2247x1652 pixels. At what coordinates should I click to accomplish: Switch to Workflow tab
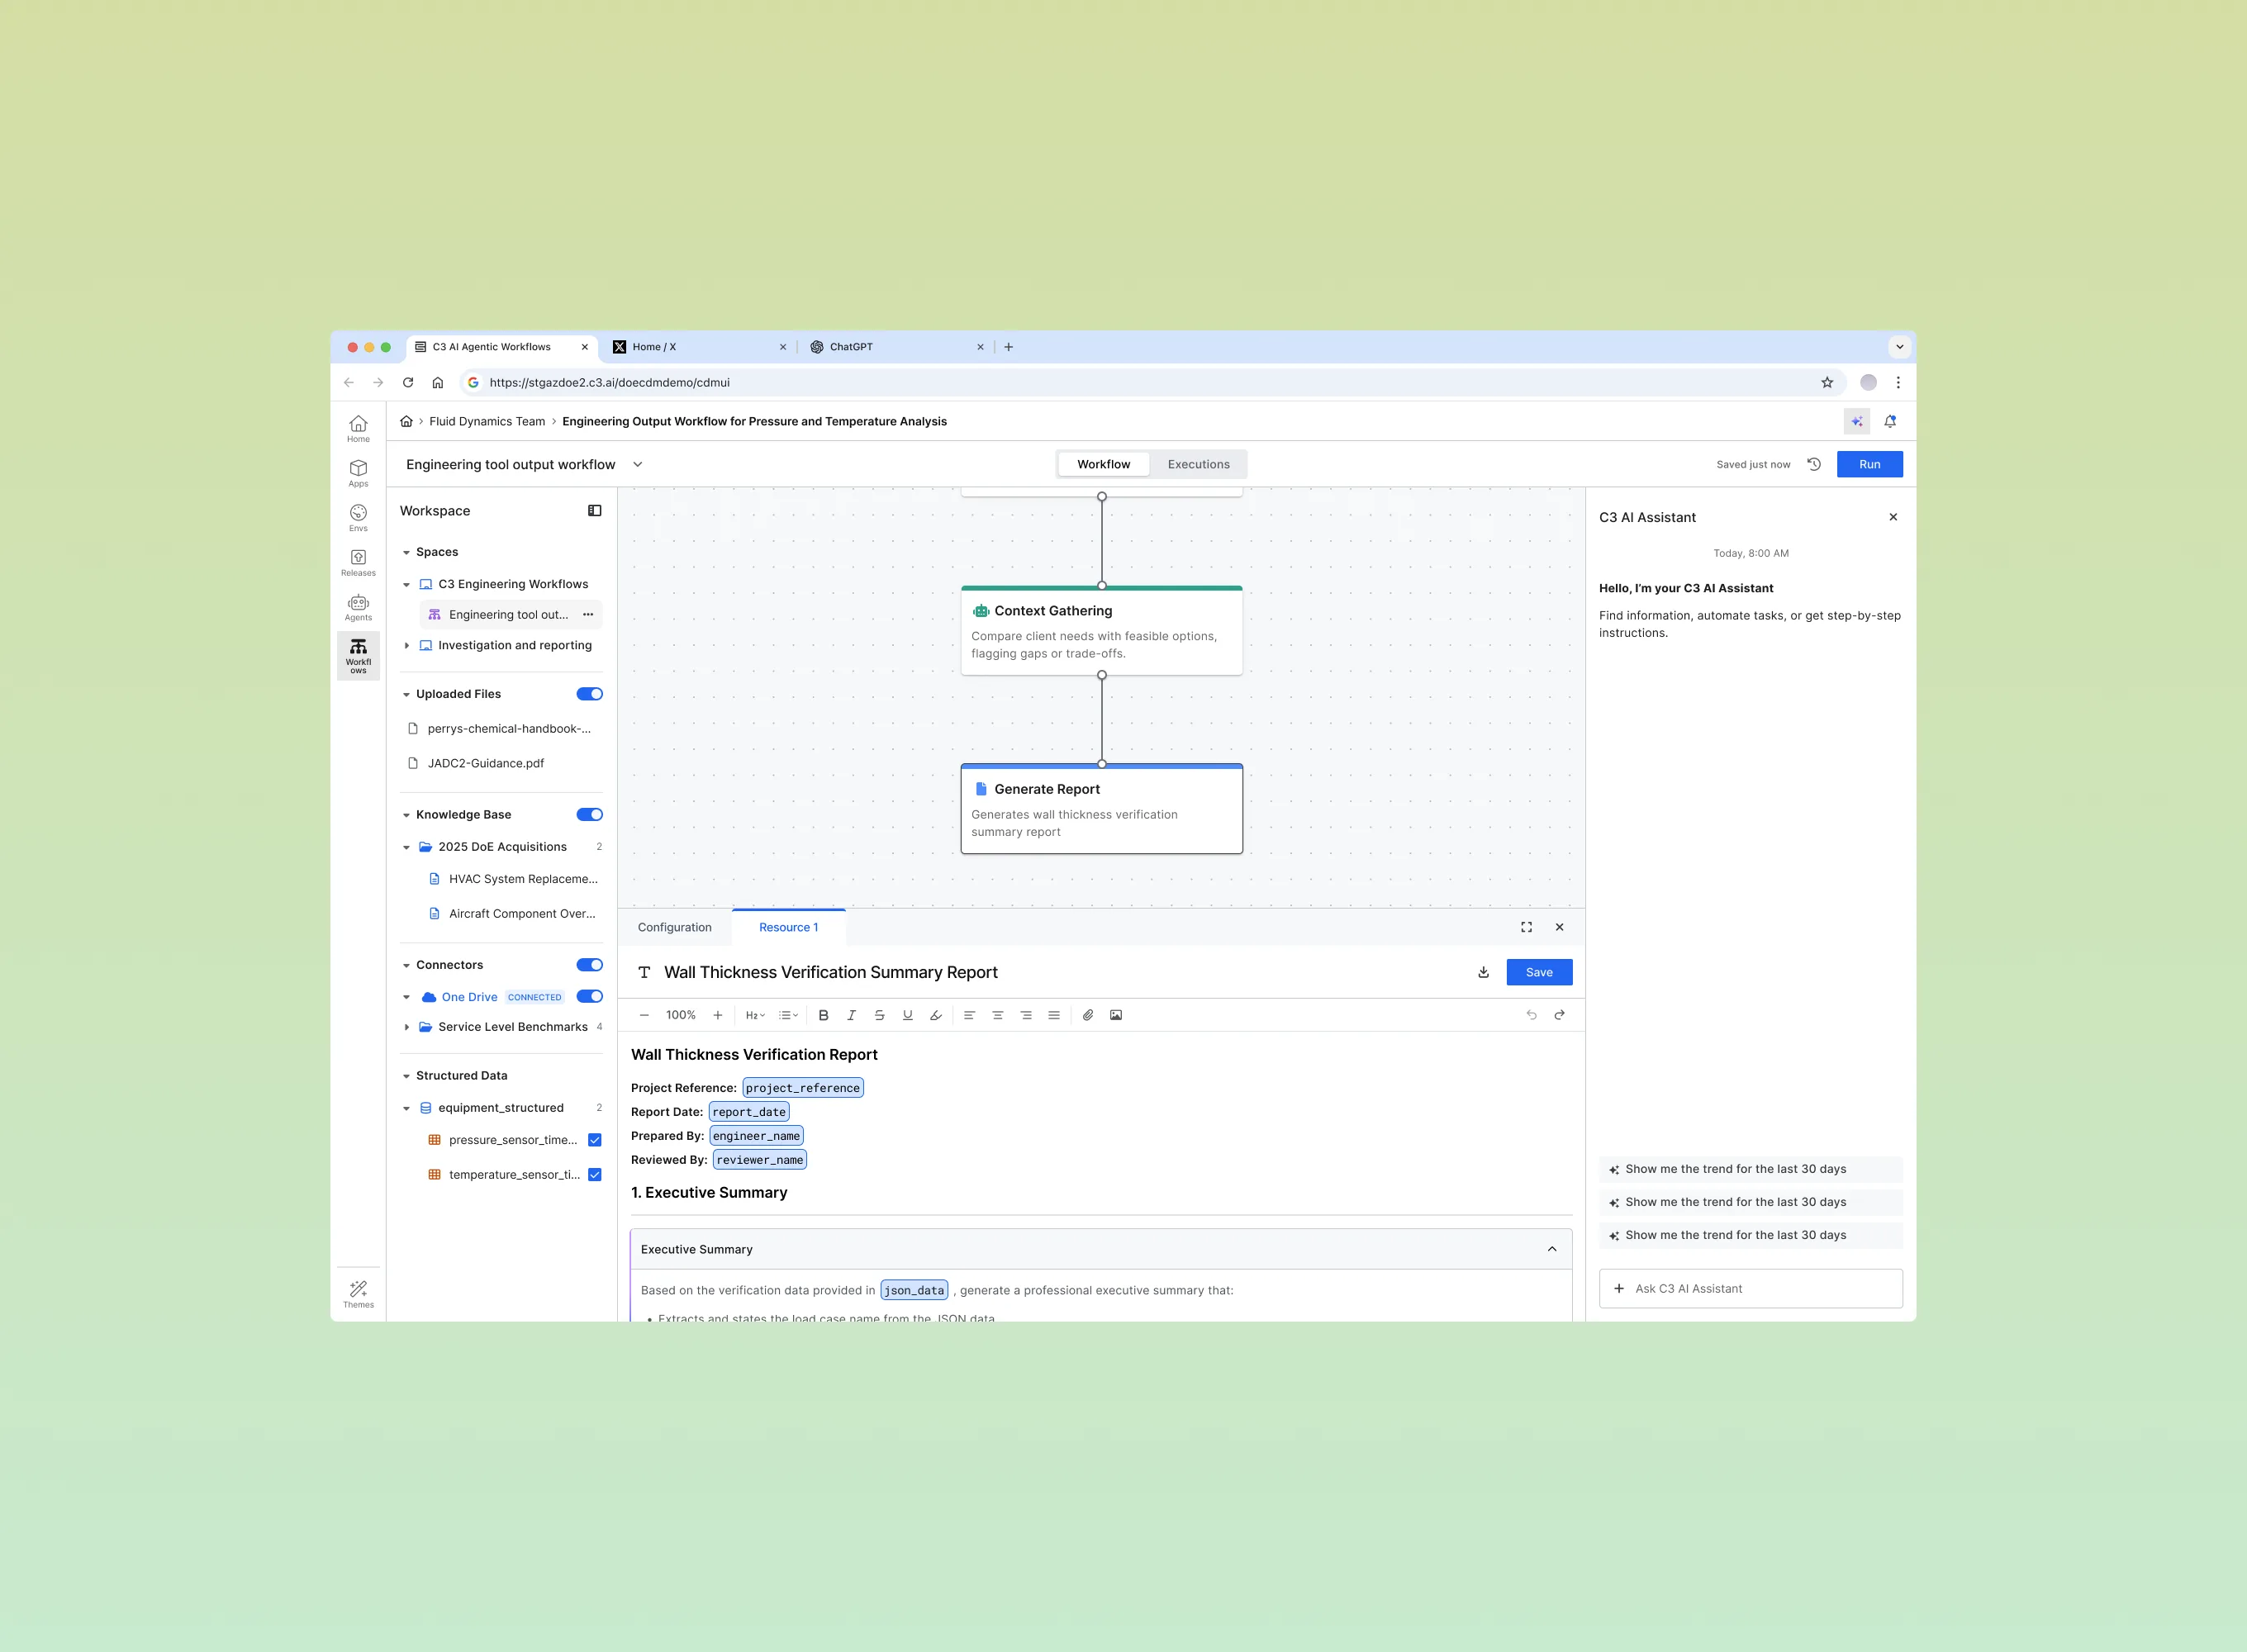tap(1103, 464)
